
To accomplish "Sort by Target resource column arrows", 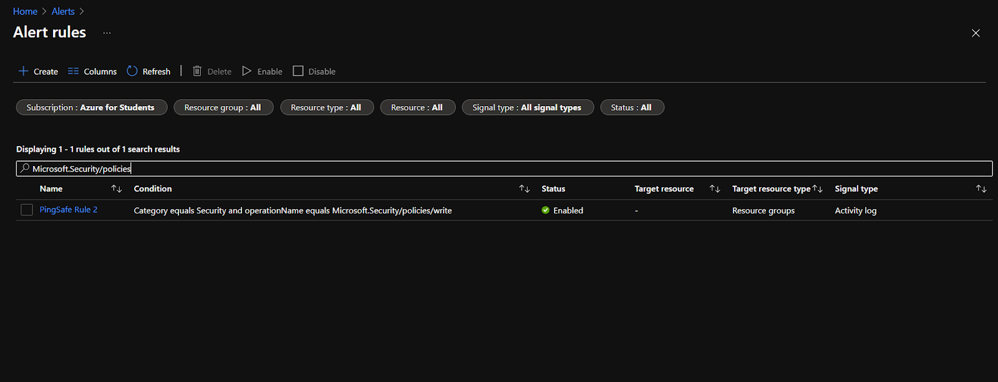I will [715, 189].
